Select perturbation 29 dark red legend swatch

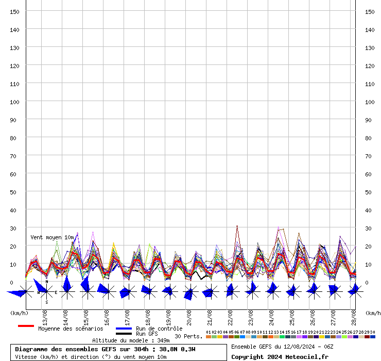click(367, 337)
